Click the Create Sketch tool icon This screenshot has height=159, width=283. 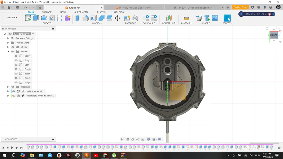tap(28, 18)
